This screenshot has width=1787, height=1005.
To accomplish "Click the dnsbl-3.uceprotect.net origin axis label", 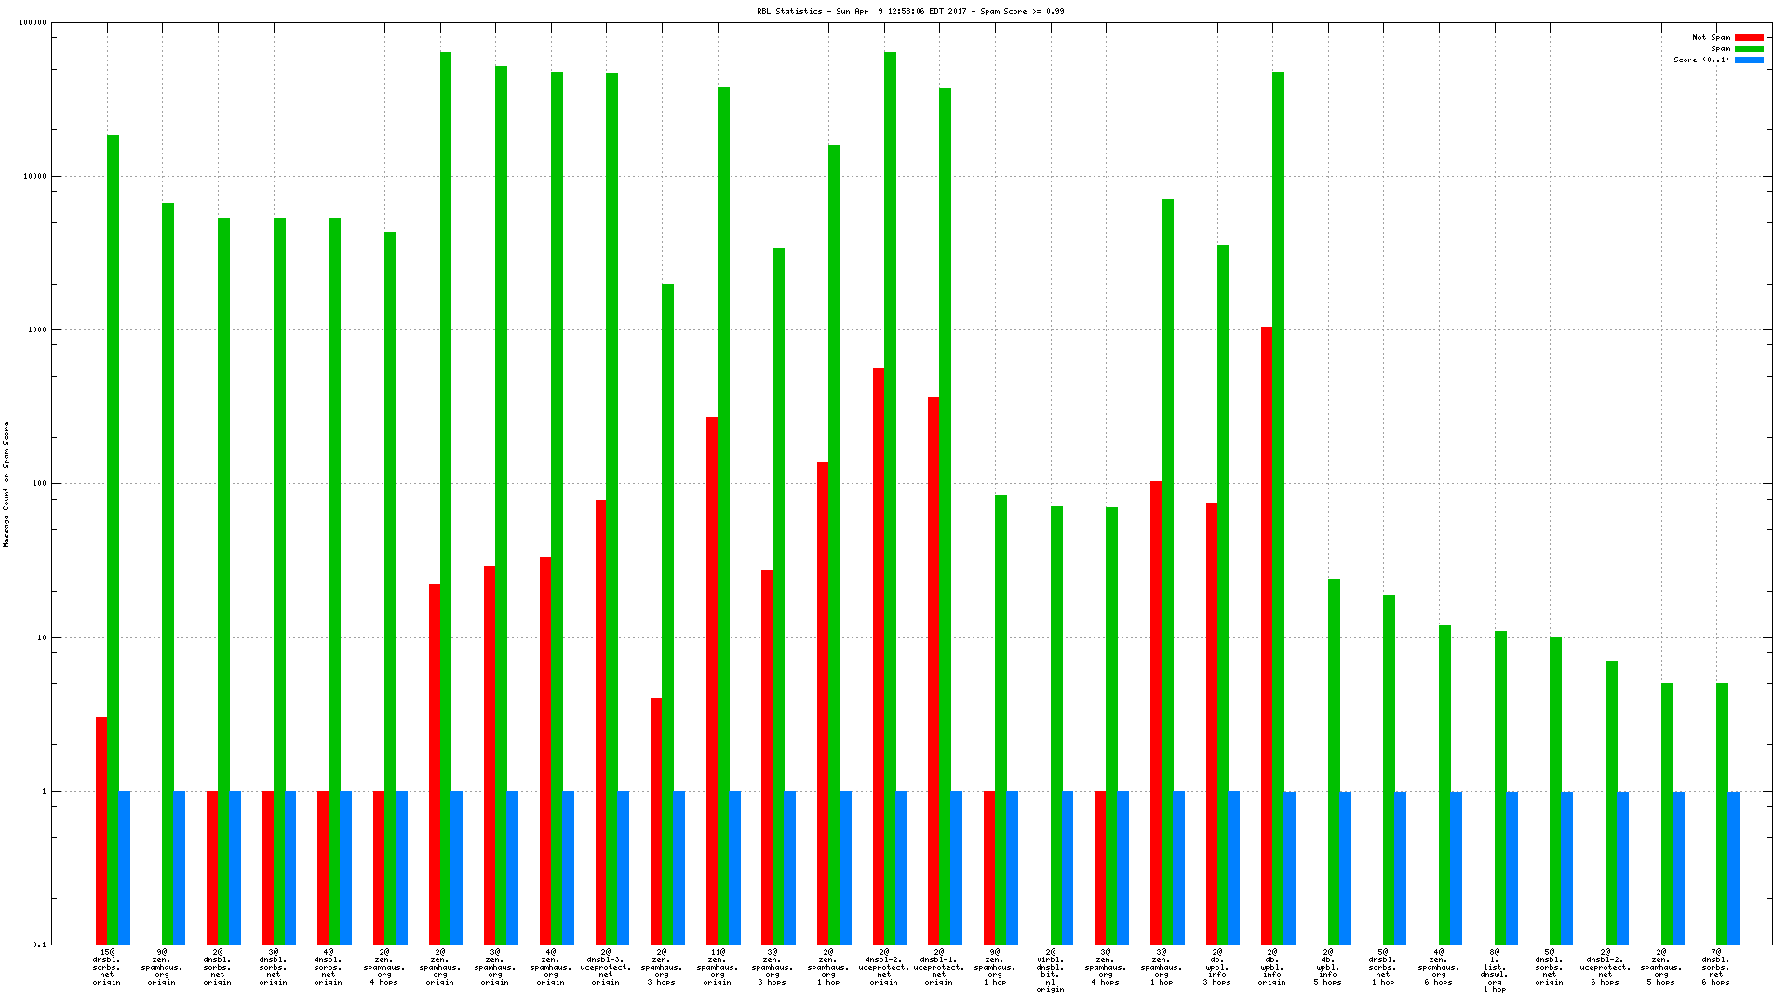I will coord(606,967).
